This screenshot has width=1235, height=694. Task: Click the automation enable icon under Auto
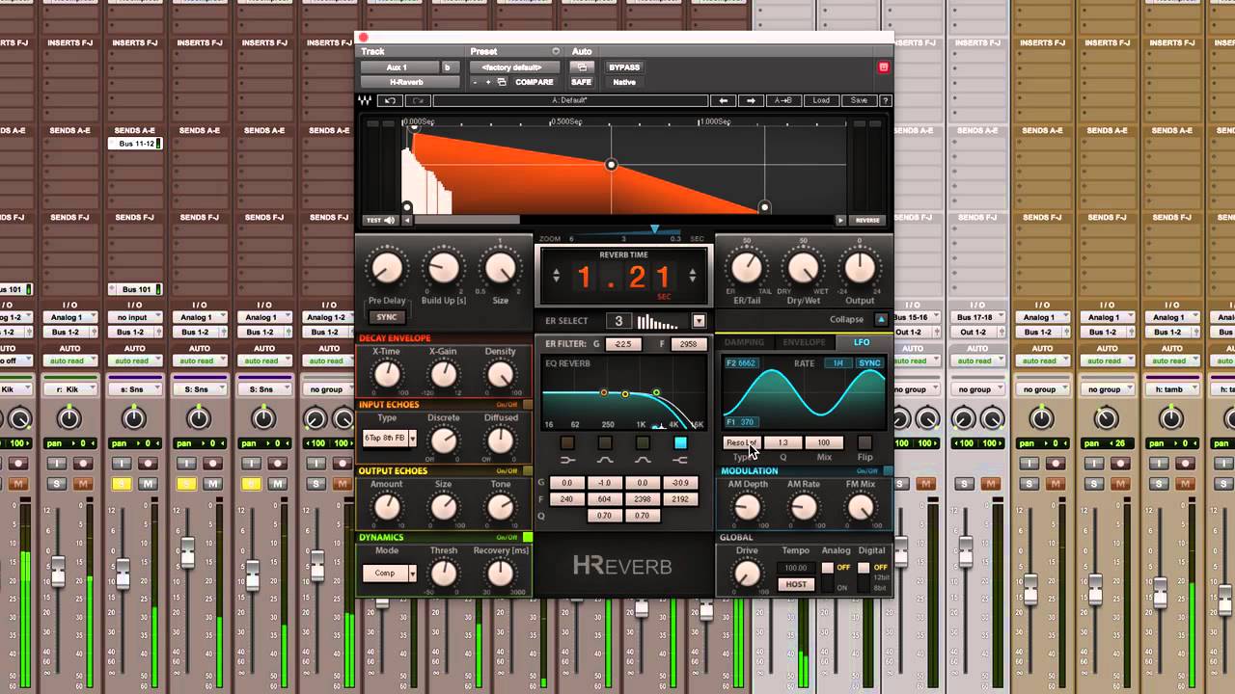[x=581, y=67]
